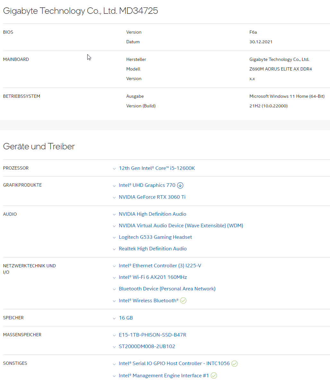Screen dimensions: 330x384
Task: Expand chevron for NVIDIA High Definition Audio
Action: coord(114,214)
